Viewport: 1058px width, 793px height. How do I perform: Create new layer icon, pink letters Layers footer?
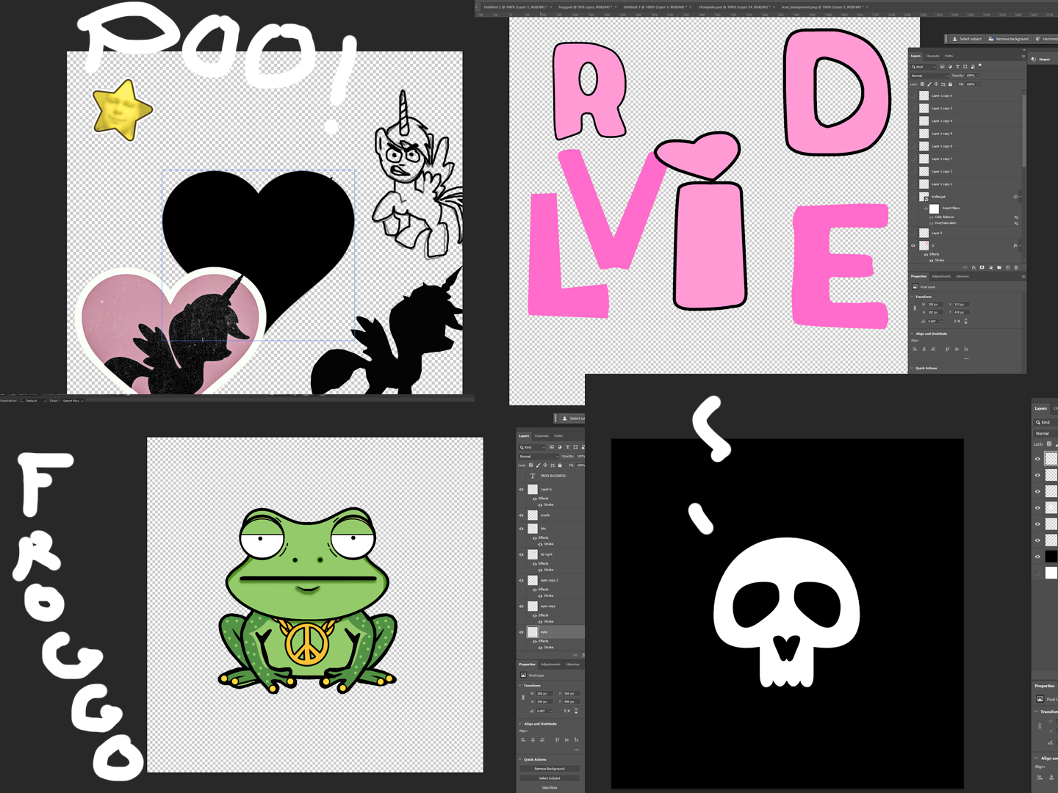click(x=1007, y=267)
